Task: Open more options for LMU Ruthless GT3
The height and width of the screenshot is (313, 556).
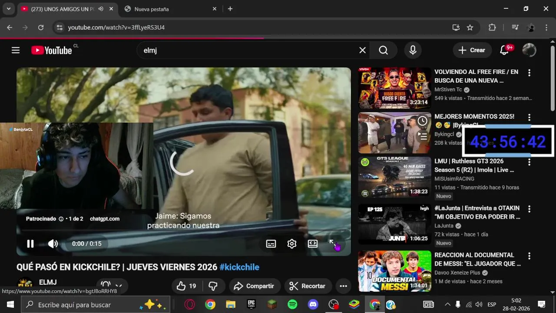Action: pyautogui.click(x=529, y=162)
